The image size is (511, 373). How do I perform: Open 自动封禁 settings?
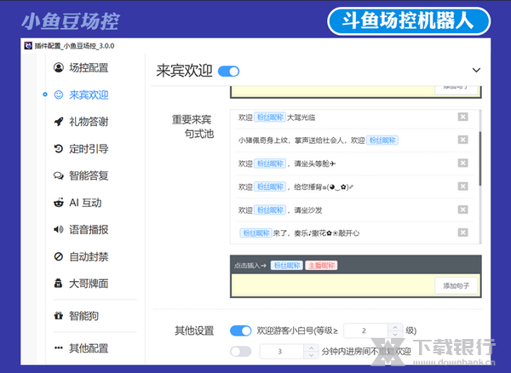89,256
